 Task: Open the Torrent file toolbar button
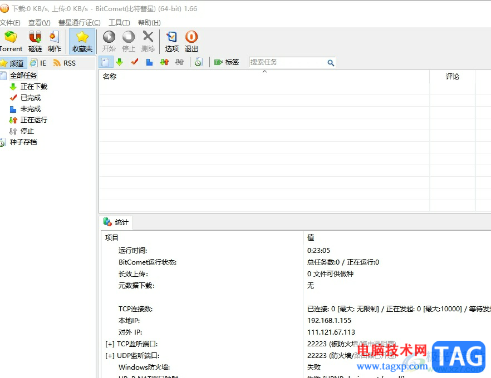pos(11,41)
